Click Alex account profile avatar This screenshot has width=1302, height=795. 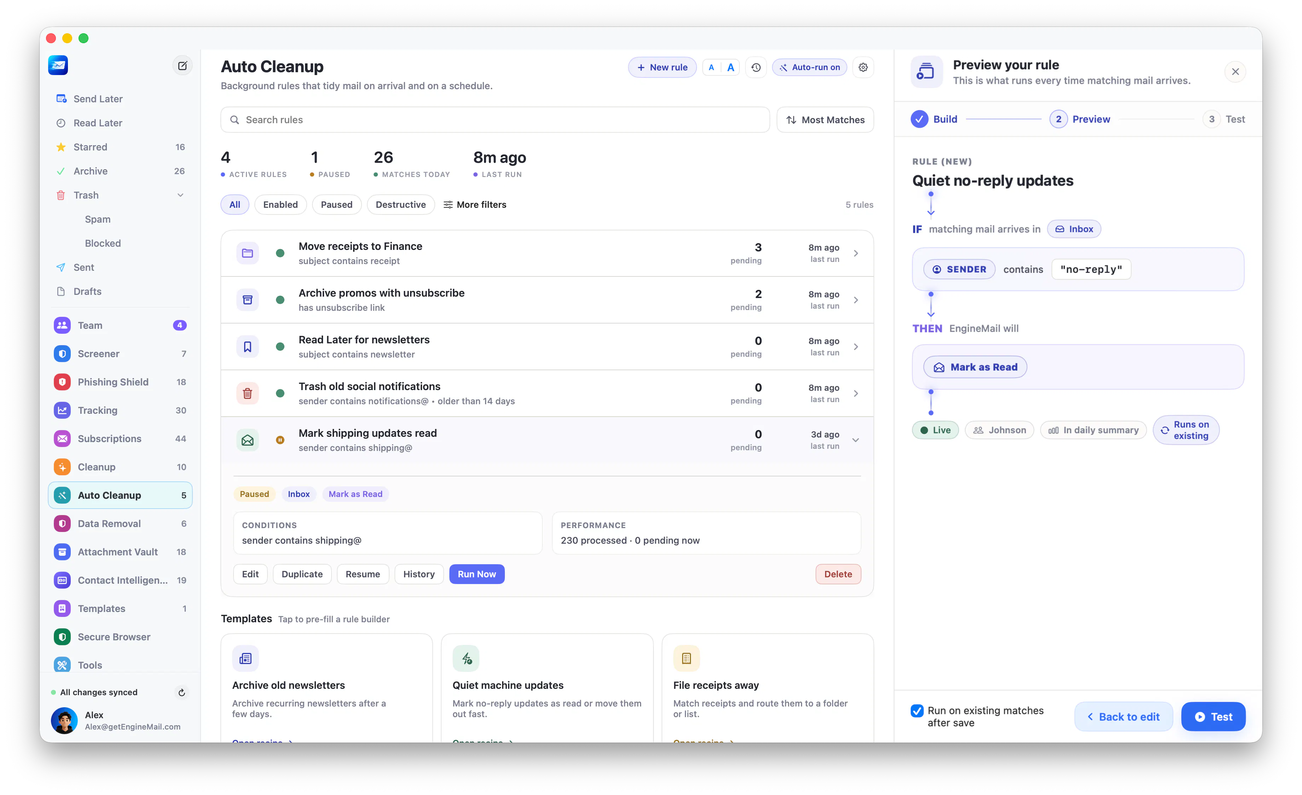point(64,721)
